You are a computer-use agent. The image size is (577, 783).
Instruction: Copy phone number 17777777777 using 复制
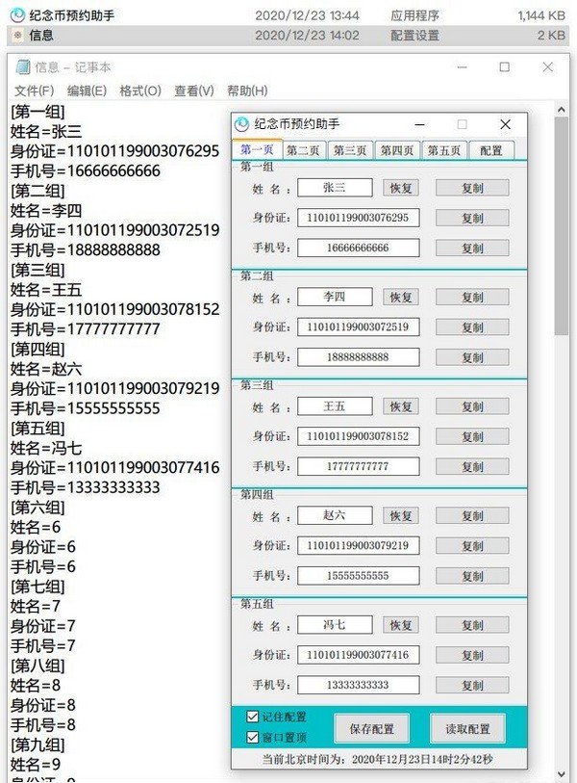pos(471,467)
